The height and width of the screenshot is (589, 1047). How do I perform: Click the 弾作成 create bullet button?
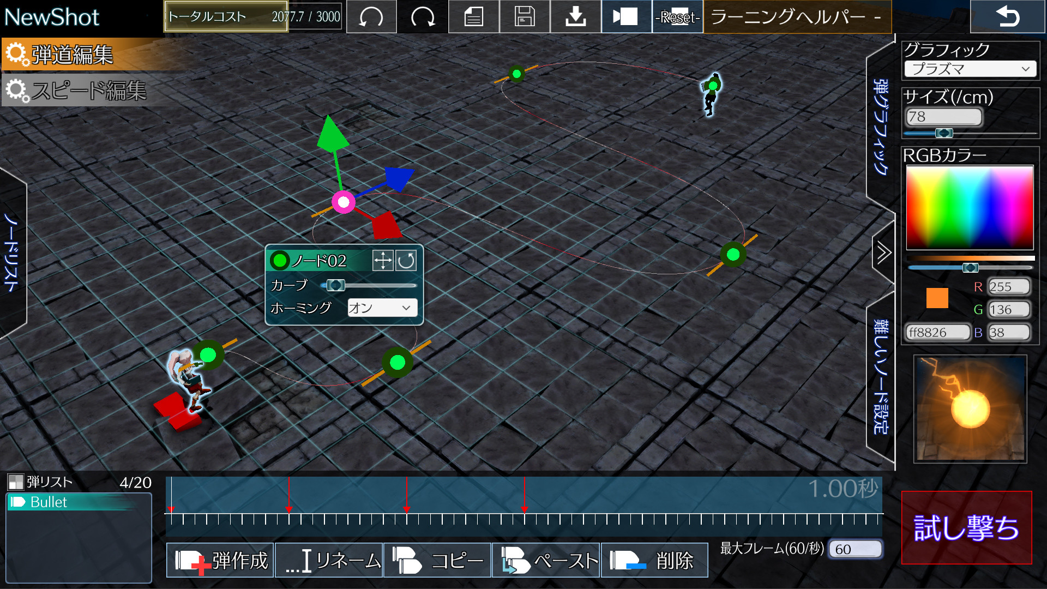(221, 561)
